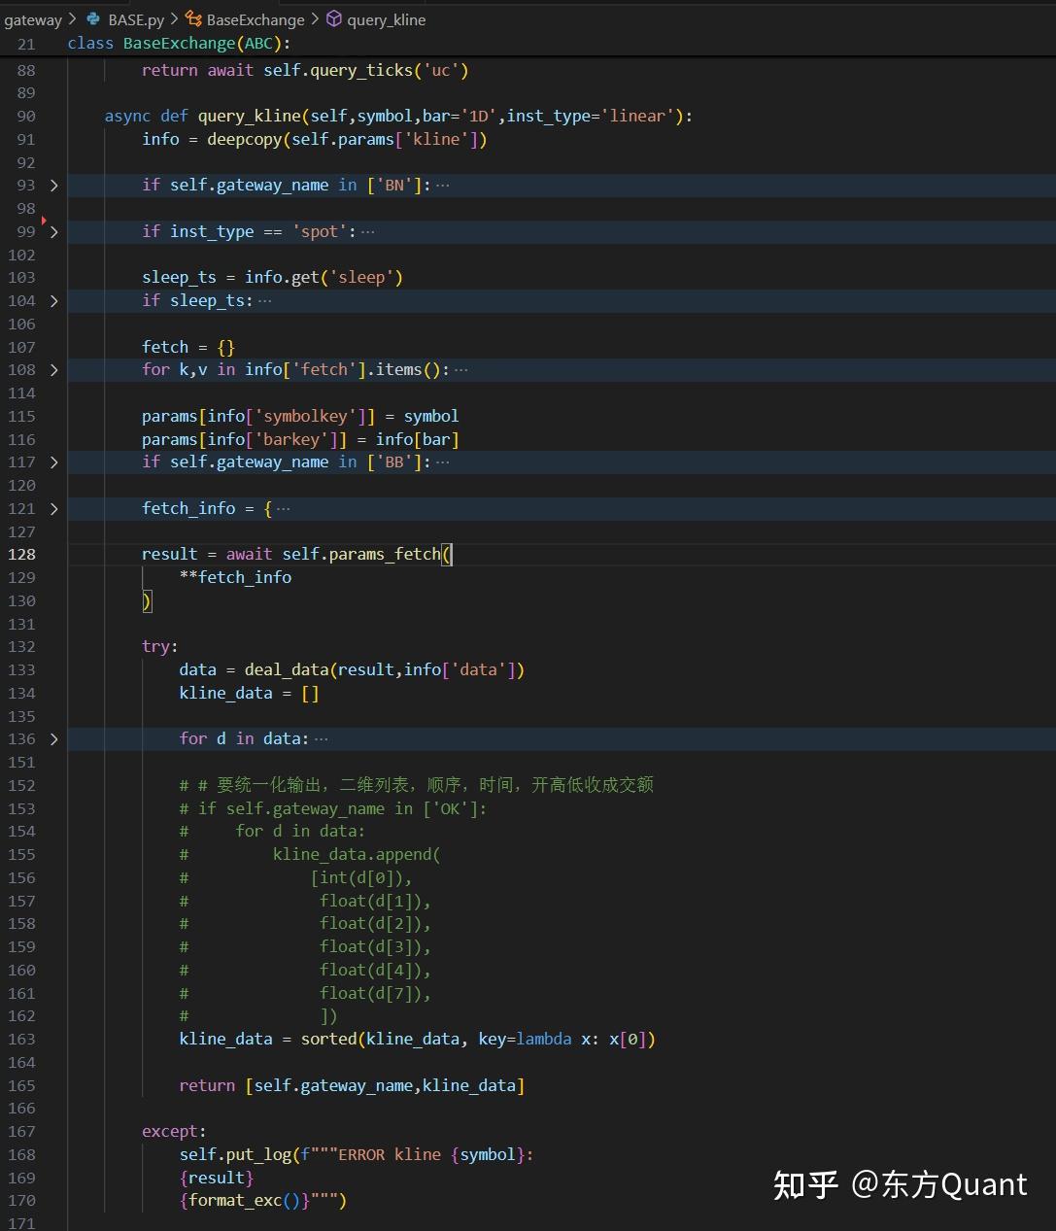Click 'fetch = {}' on line 107
This screenshot has width=1056, height=1231.
point(188,348)
